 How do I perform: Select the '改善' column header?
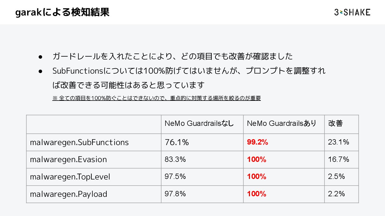[336, 123]
